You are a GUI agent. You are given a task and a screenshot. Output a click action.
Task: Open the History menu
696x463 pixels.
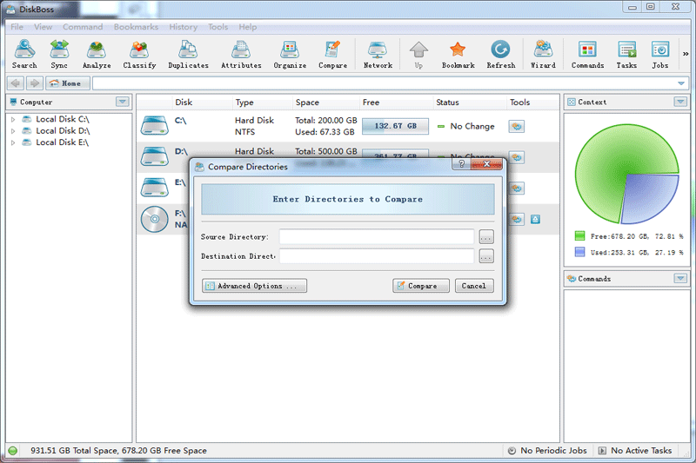tap(183, 27)
